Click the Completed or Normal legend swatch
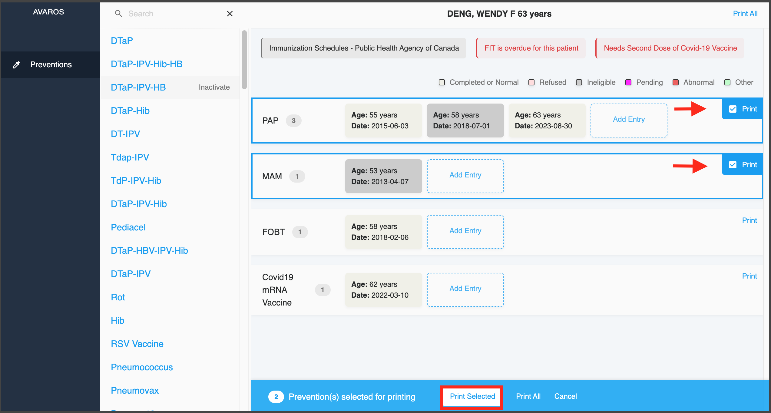The image size is (771, 413). 442,82
